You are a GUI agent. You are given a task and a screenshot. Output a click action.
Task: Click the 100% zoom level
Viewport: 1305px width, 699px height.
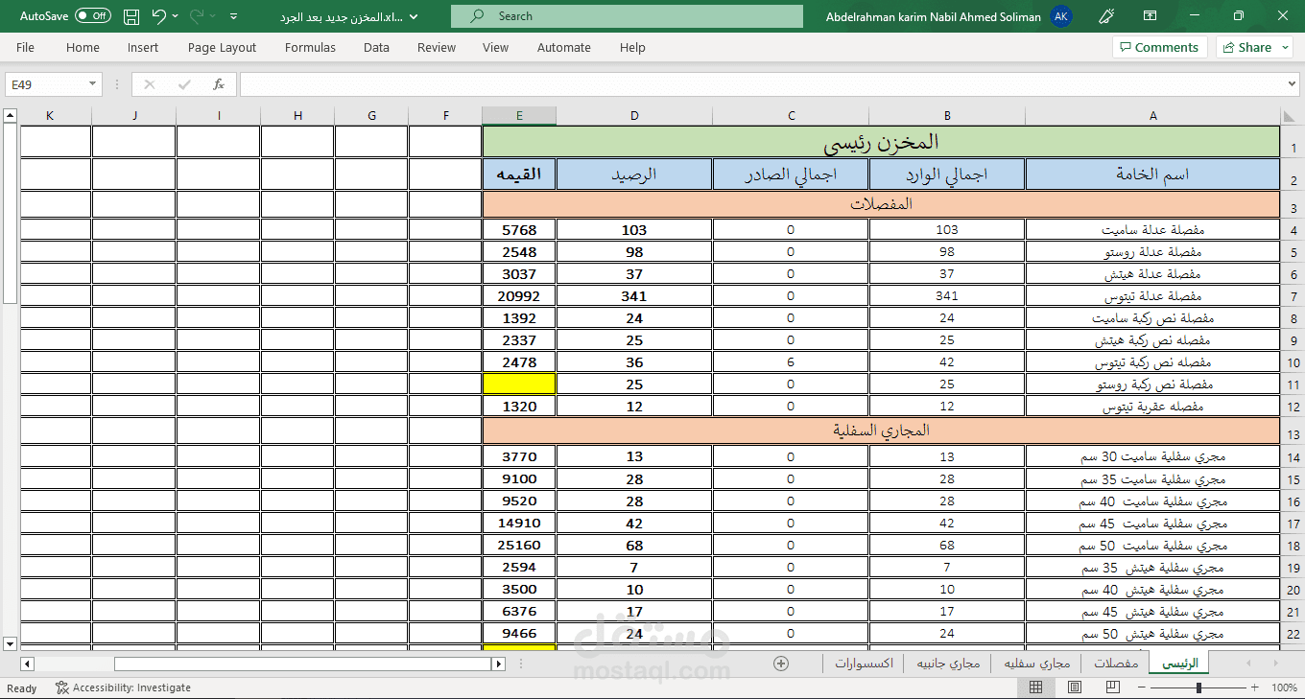1284,687
